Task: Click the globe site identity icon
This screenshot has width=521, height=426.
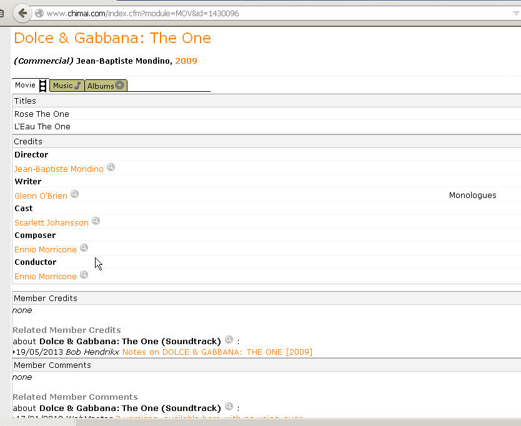Action: pyautogui.click(x=39, y=13)
